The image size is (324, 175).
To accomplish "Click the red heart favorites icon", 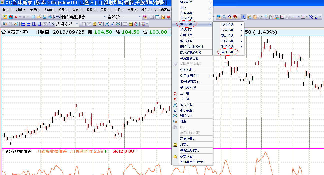I will pyautogui.click(x=168, y=17).
